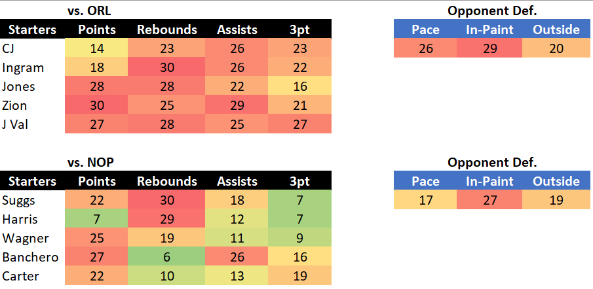Select the lower Opponent Def. title
This screenshot has width=593, height=289.
coord(492,162)
